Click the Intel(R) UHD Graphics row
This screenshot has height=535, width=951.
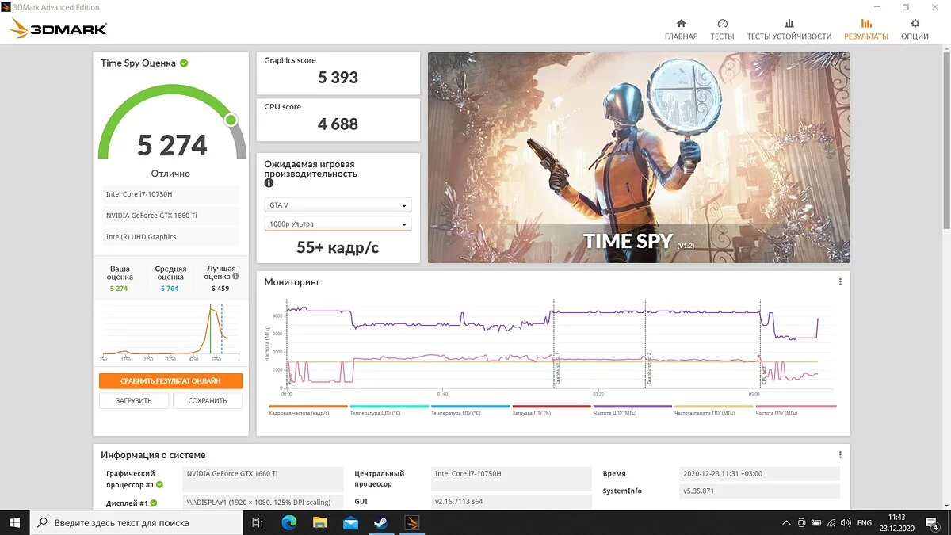(170, 237)
